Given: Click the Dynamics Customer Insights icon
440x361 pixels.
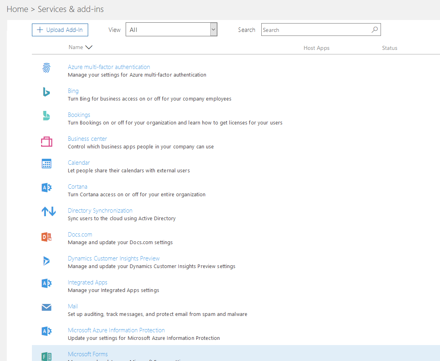Looking at the screenshot, I should click(46, 261).
